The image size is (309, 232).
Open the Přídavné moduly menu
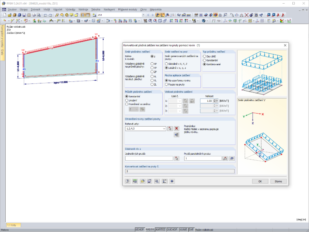pyautogui.click(x=128, y=9)
